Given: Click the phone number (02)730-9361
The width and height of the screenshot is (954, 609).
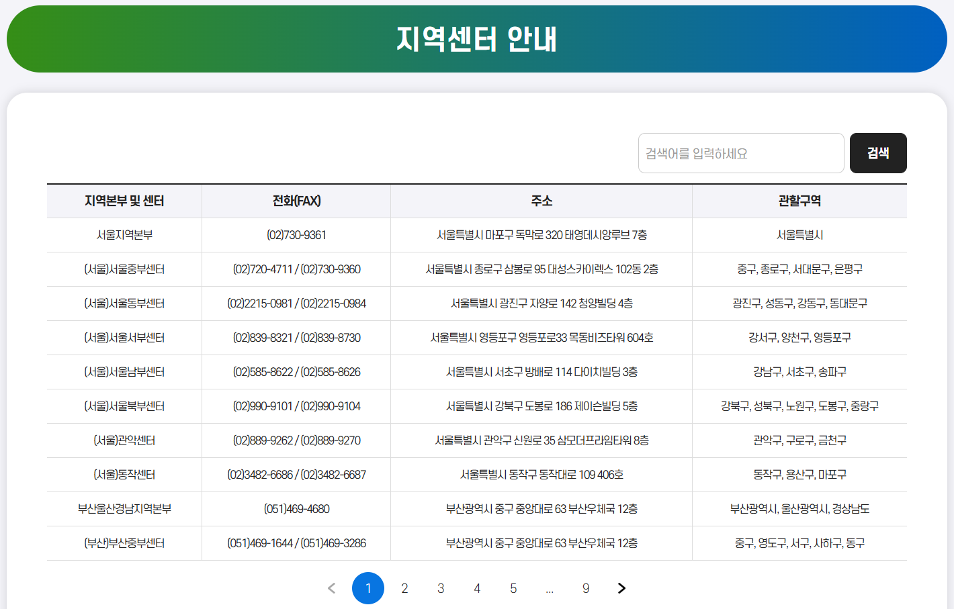Looking at the screenshot, I should tap(296, 234).
